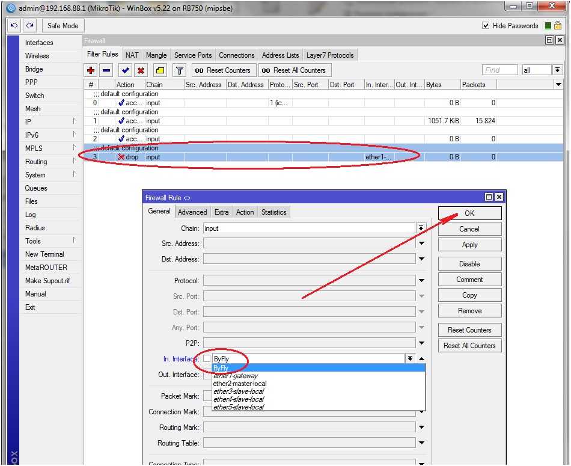
Task: Toggle Safe Mode
Action: 63,25
